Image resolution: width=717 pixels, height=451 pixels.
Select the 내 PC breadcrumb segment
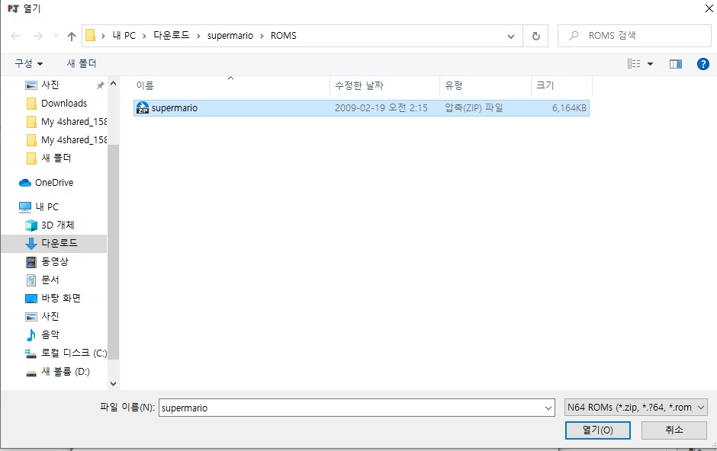tap(124, 36)
